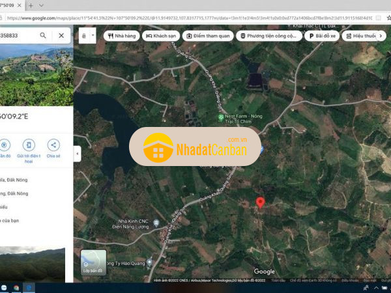Select 'Phương tiện công cộng' filter chip

click(x=268, y=36)
